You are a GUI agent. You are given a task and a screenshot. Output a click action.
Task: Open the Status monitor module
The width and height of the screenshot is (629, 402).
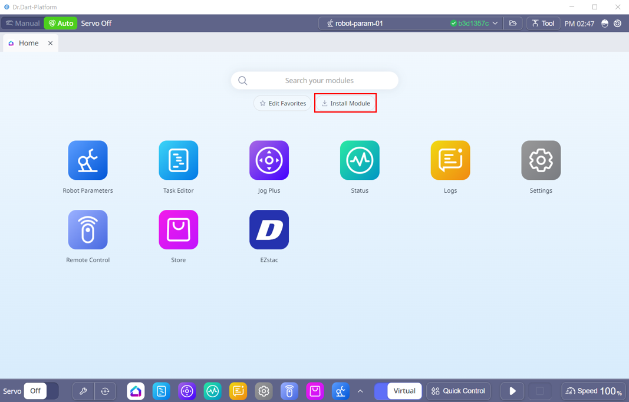[360, 160]
